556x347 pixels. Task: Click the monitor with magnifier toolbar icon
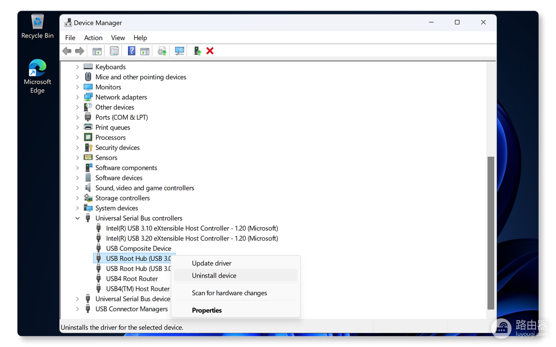(x=180, y=51)
